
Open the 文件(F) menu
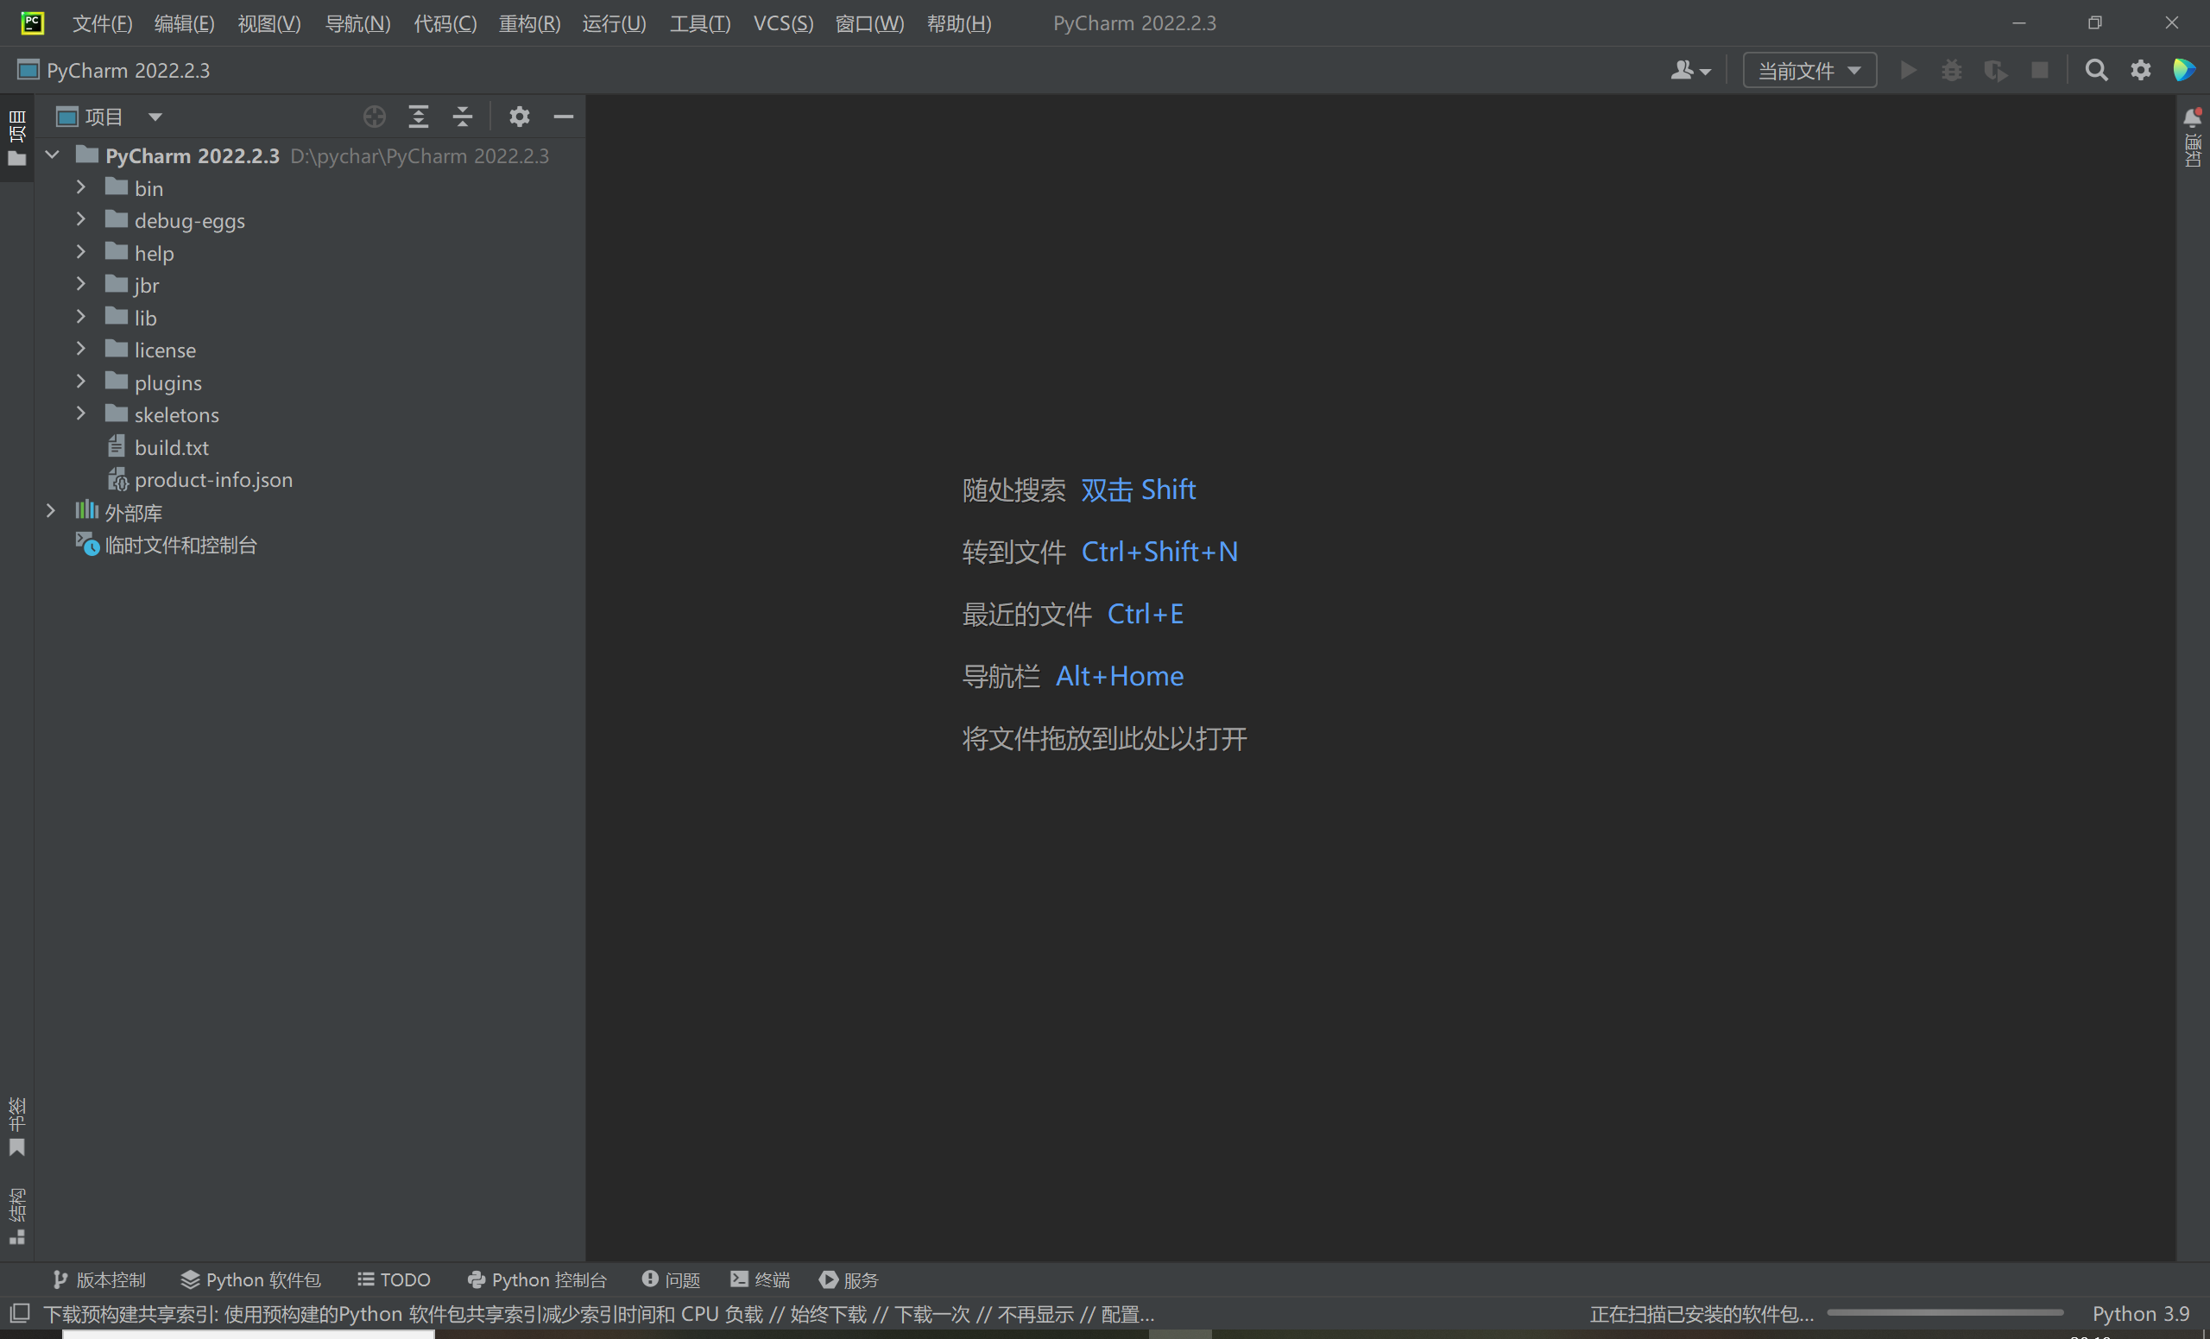102,23
